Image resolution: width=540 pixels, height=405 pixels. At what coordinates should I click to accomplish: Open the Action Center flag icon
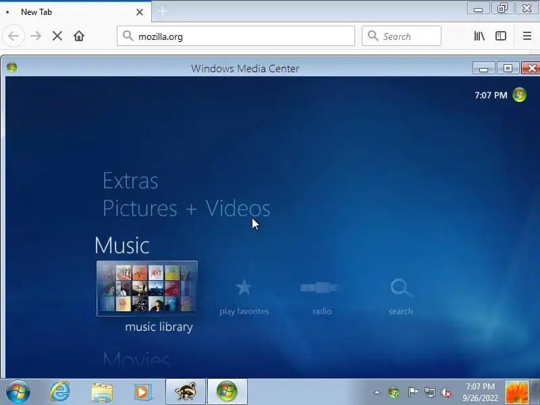(x=412, y=392)
